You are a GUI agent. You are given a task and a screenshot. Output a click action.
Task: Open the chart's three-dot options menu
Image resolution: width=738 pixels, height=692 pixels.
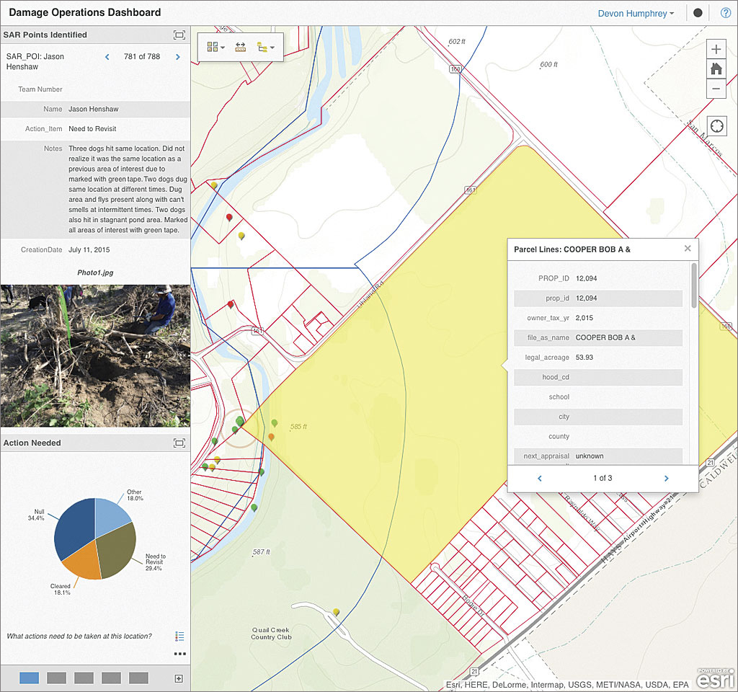click(x=179, y=654)
